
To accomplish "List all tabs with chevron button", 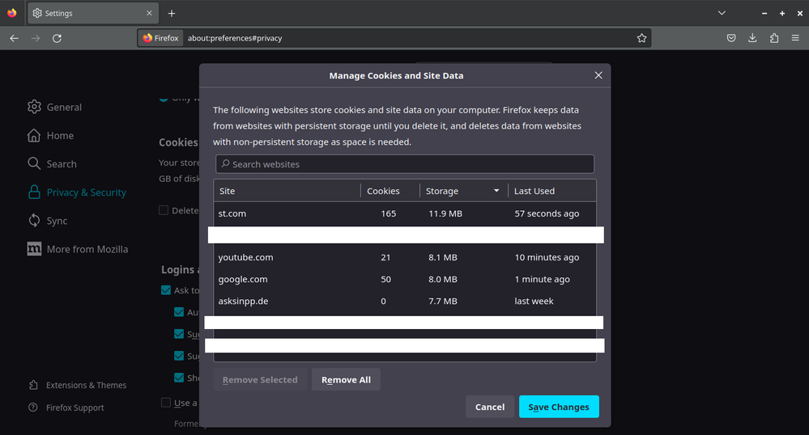I will coord(722,13).
